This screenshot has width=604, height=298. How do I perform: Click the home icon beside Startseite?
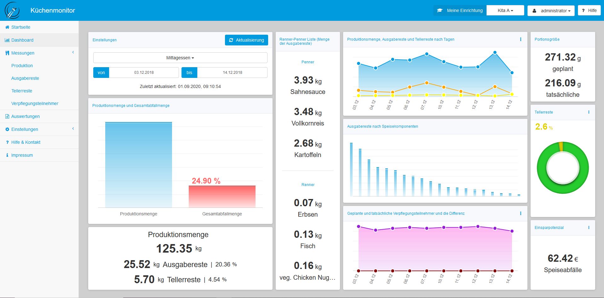pyautogui.click(x=7, y=27)
